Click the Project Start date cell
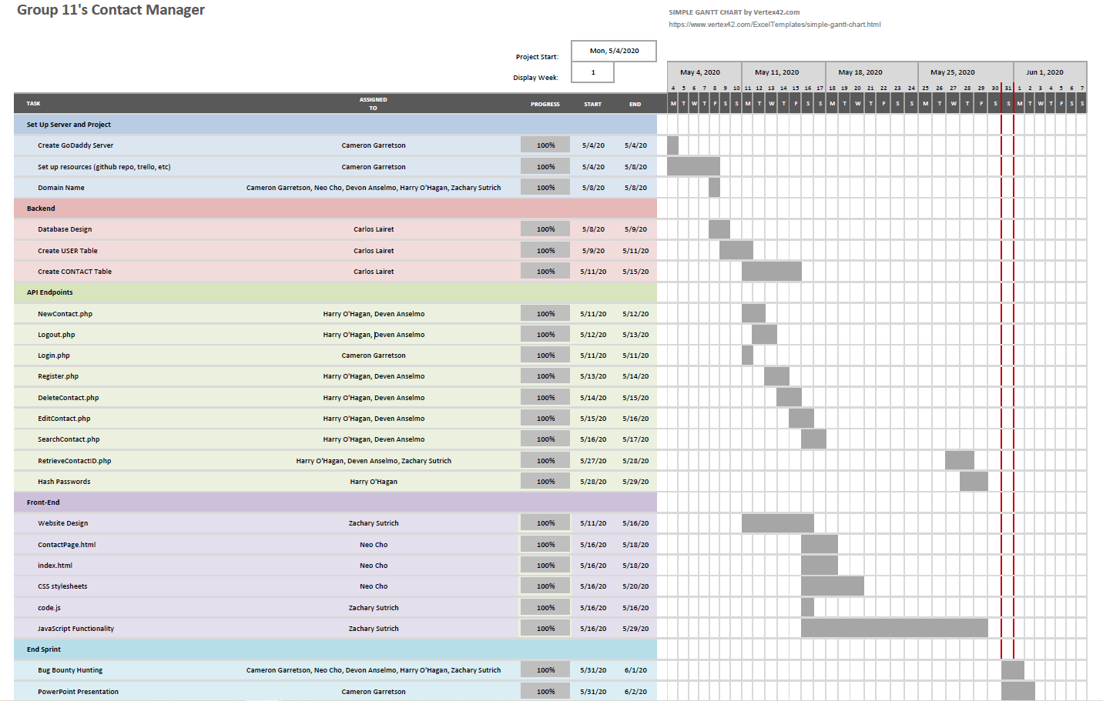The height and width of the screenshot is (701, 1103). pyautogui.click(x=614, y=51)
